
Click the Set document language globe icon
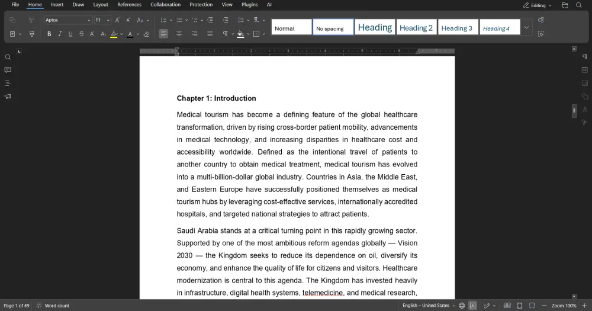coord(462,305)
